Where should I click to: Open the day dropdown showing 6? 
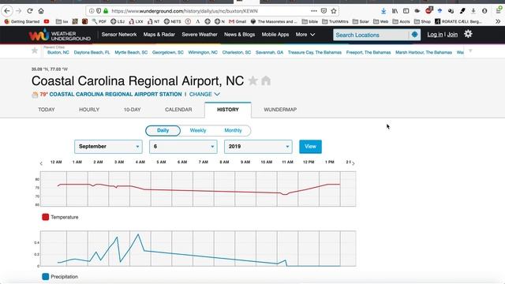(183, 147)
